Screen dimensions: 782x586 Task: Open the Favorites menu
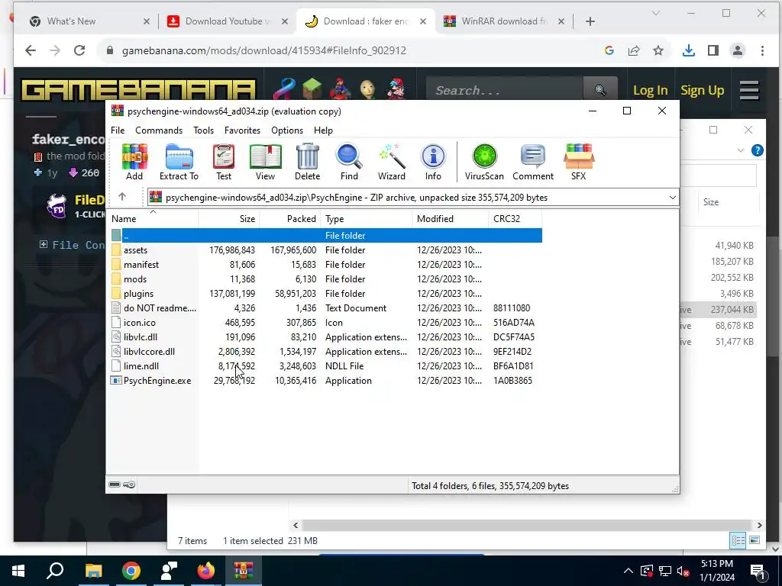(x=242, y=130)
